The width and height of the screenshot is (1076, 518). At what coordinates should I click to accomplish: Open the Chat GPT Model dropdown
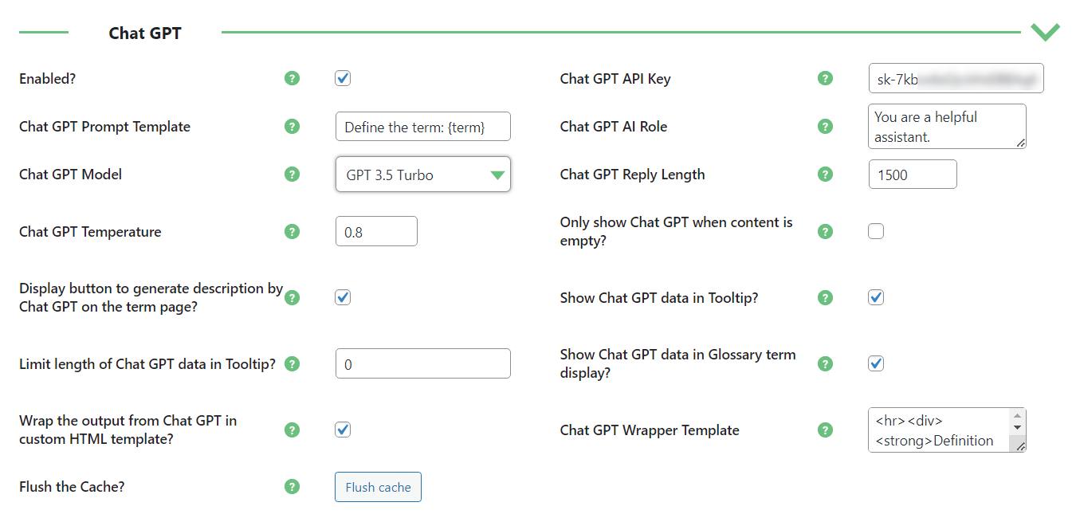coord(422,175)
